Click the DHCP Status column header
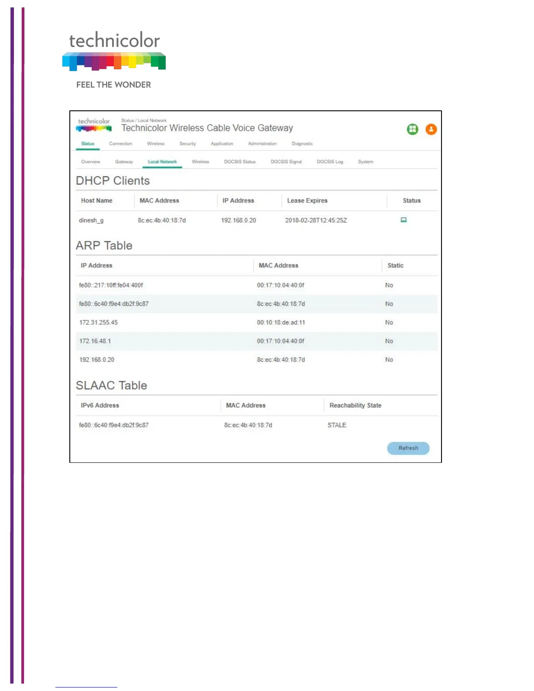534x691 pixels. (412, 201)
